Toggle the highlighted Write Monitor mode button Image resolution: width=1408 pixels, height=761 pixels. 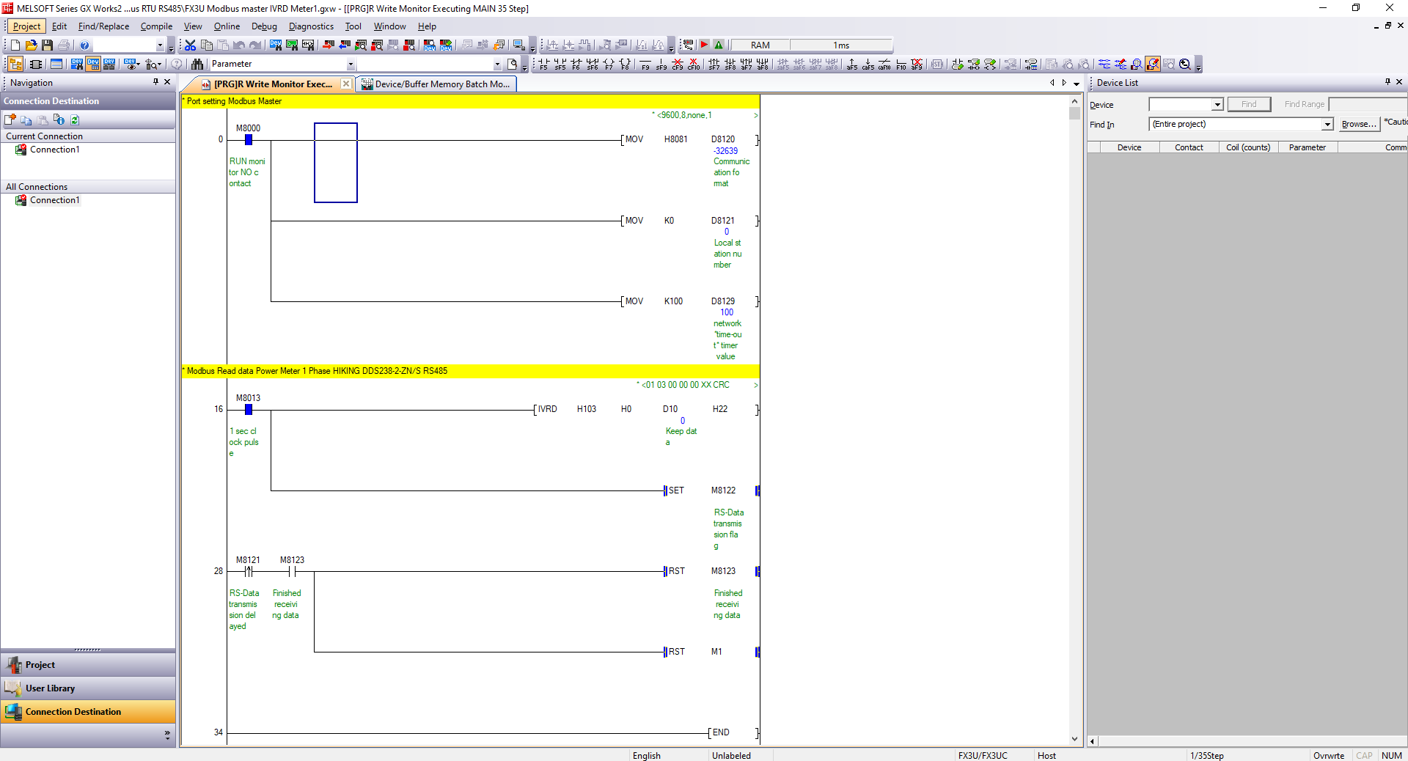point(1153,65)
